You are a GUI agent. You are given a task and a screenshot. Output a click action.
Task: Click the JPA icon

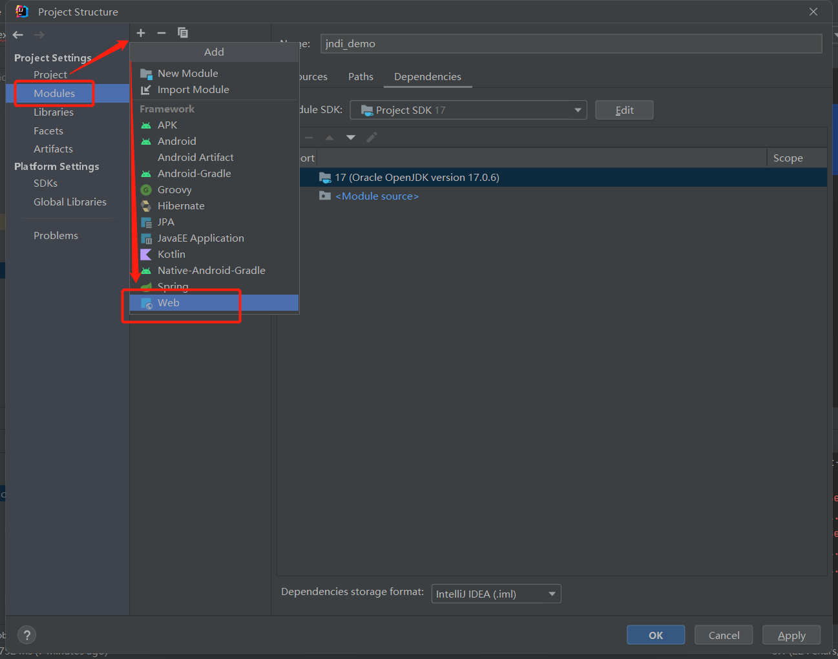(146, 222)
